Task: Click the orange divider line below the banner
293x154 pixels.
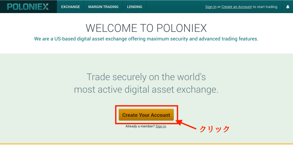Action: tap(146, 144)
